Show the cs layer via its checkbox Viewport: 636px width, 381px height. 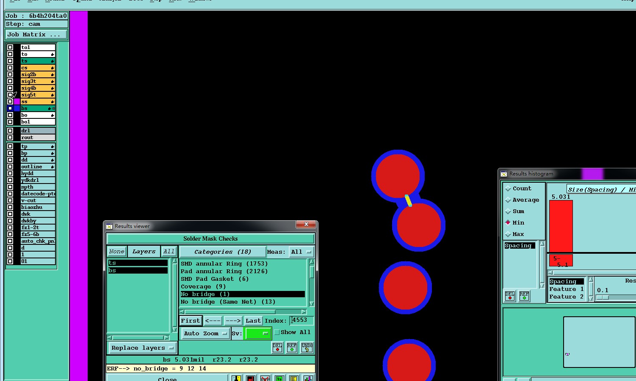click(x=10, y=68)
